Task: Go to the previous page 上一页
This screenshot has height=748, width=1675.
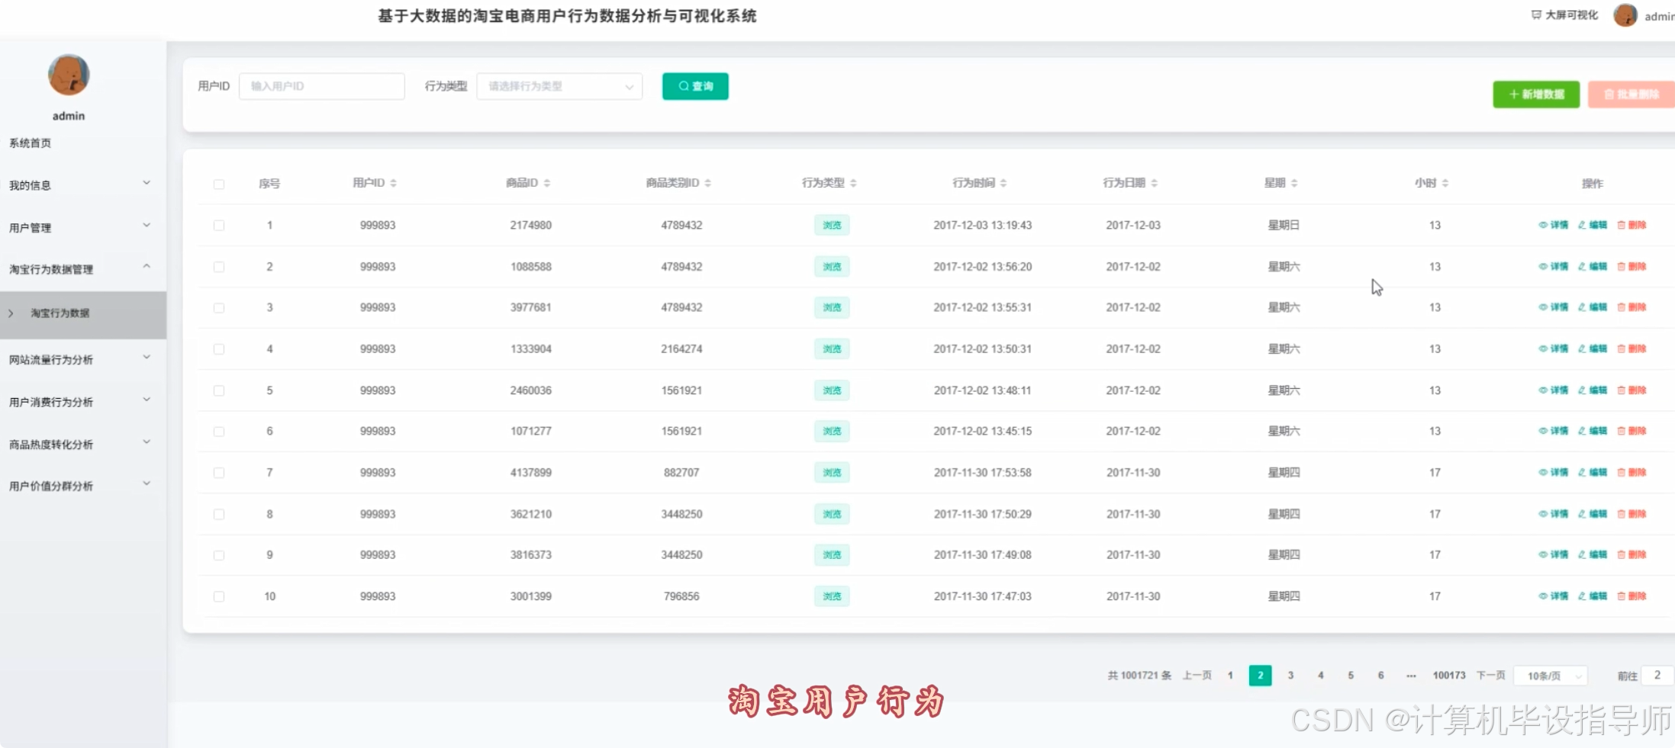Action: [1197, 676]
